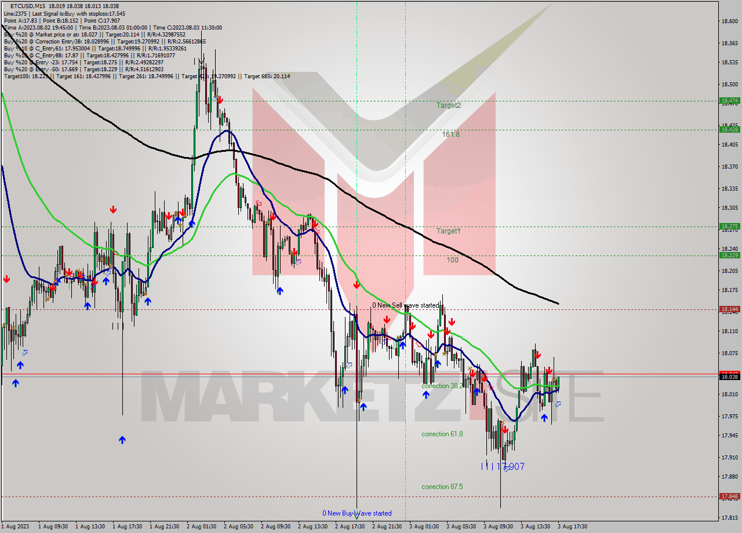
Task: Click the green 18.275 price tag
Action: 729,227
